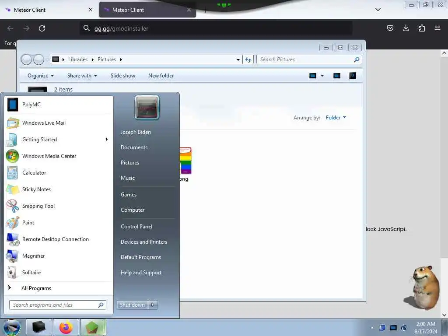
Task: Click Slide show in Explorer toolbar
Action: point(123,76)
